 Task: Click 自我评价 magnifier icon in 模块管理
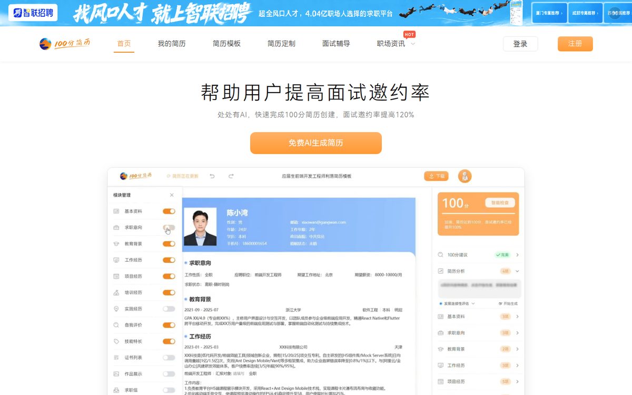tap(116, 325)
